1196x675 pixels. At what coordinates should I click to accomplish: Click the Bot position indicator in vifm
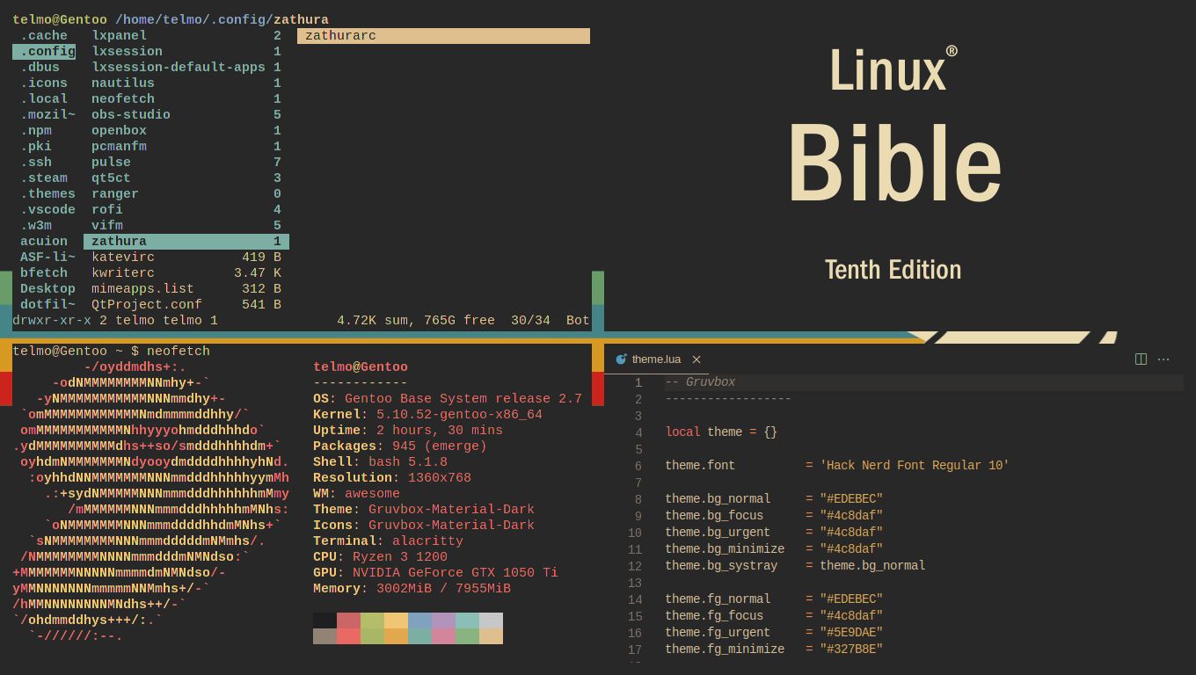click(x=576, y=320)
